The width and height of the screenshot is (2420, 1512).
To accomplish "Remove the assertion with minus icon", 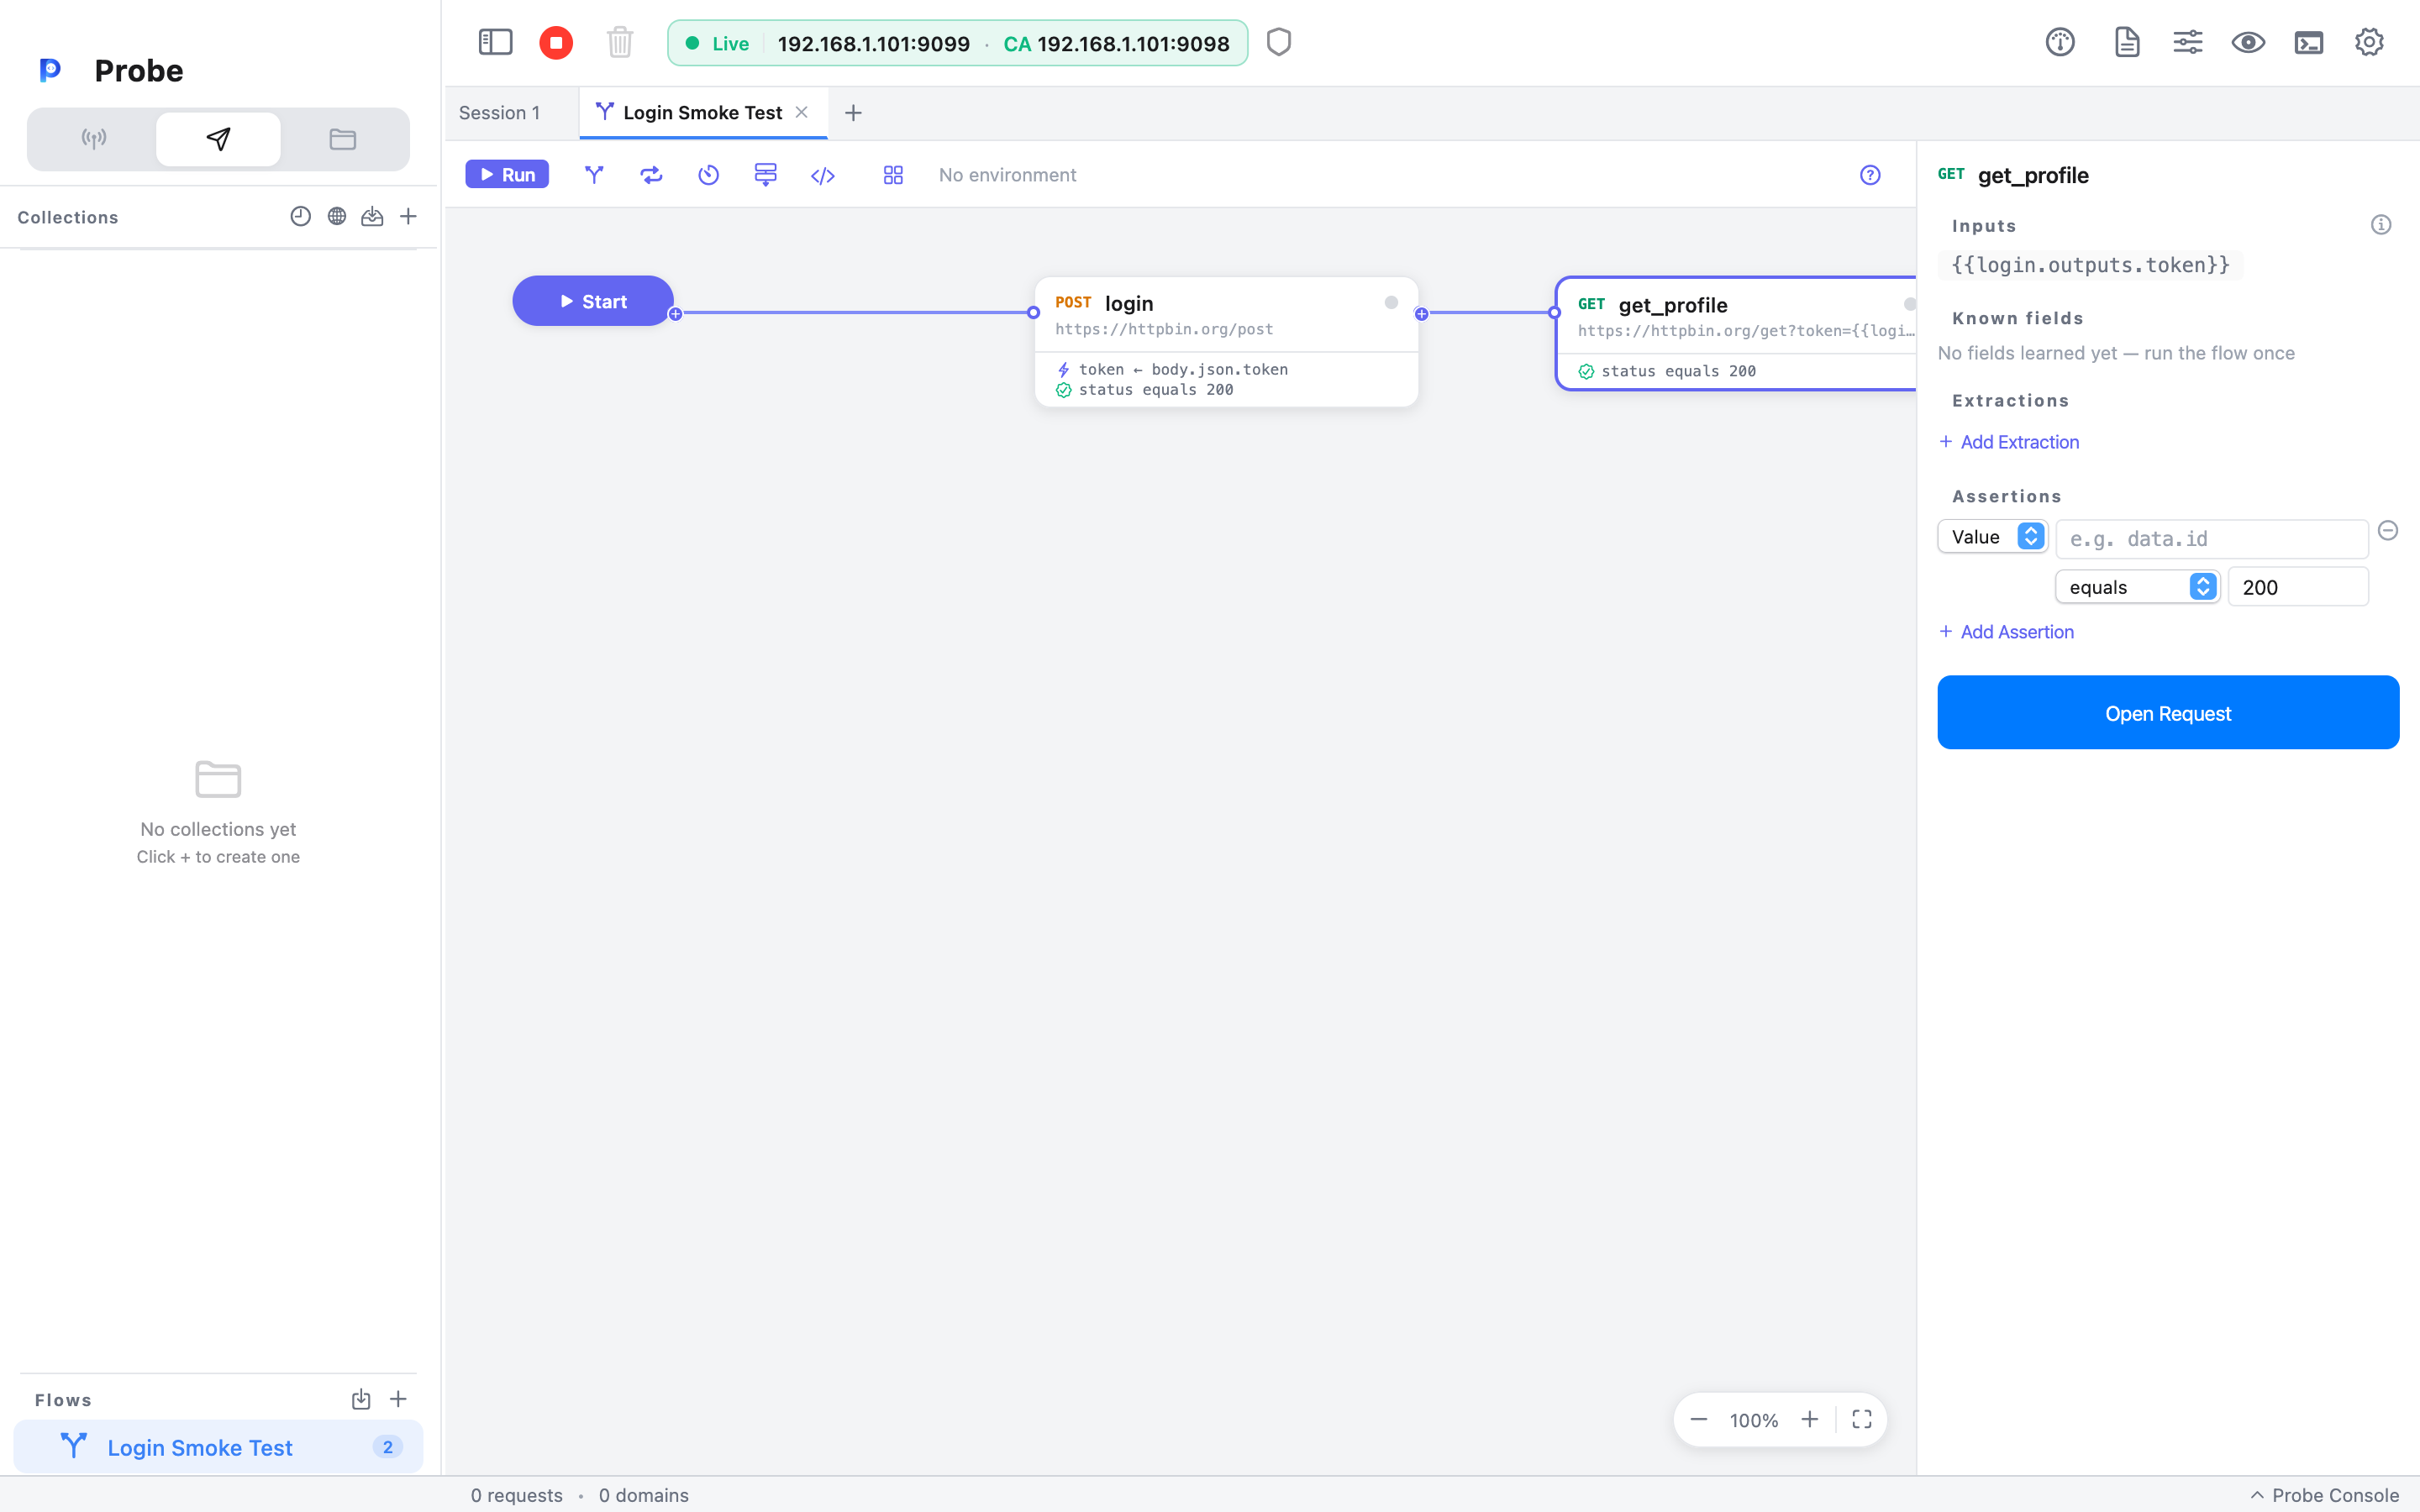I will (2388, 531).
